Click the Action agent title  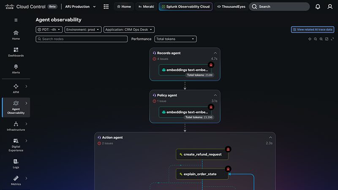coord(112,138)
